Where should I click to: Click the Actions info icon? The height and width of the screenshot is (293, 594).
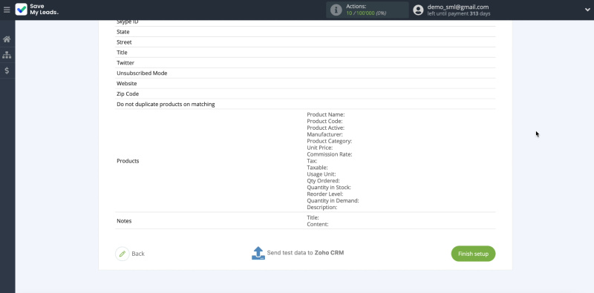tap(336, 10)
